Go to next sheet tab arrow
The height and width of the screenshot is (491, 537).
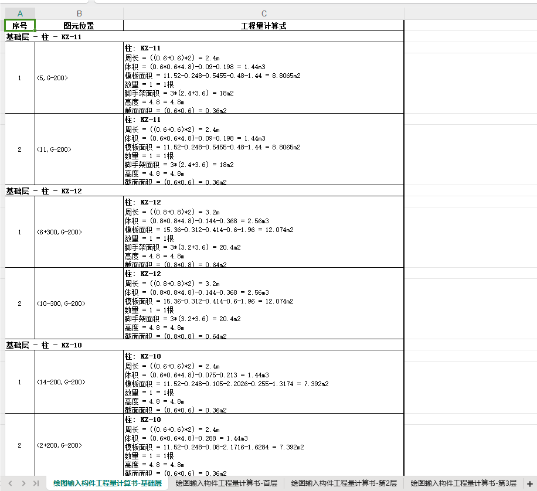point(23,483)
